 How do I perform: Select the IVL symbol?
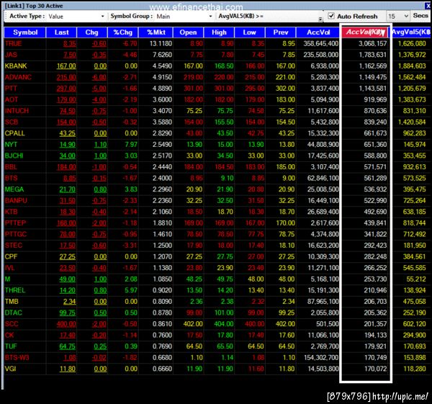(x=9, y=268)
